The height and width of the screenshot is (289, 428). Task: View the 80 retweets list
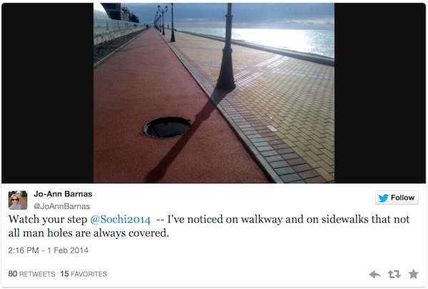31,274
